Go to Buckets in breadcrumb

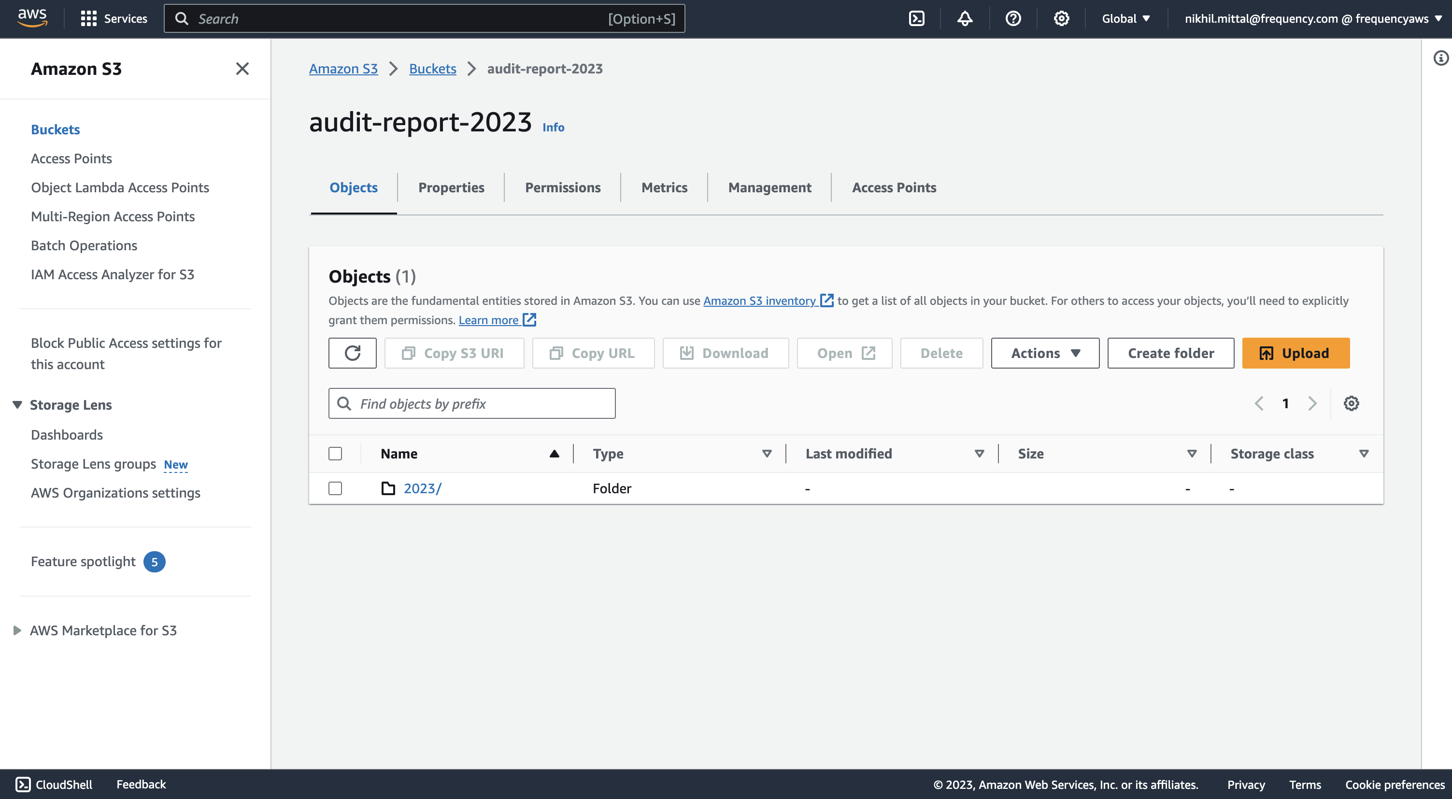pos(432,69)
